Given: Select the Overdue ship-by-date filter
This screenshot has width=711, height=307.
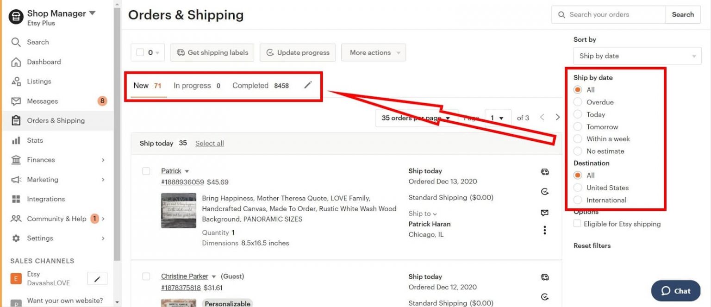Looking at the screenshot, I should click(x=578, y=102).
